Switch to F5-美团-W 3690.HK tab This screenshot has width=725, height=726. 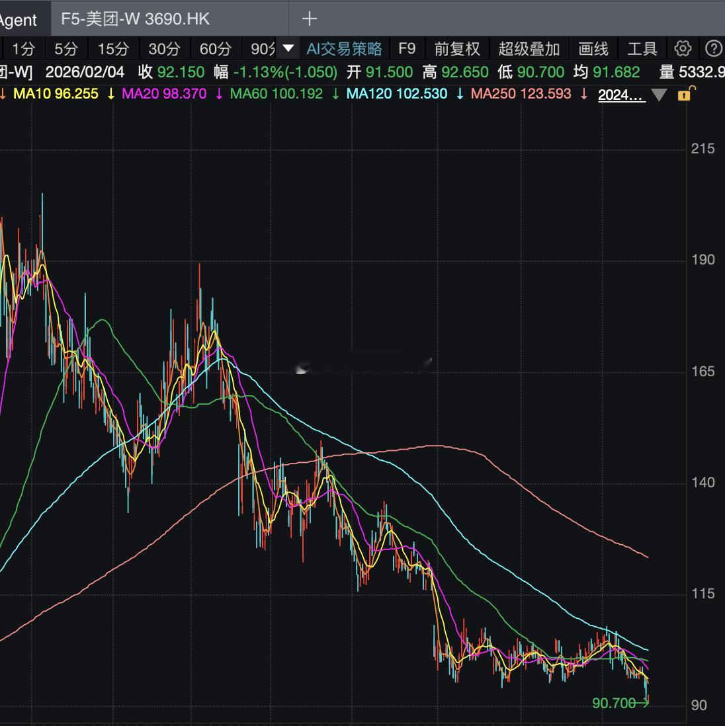(136, 19)
